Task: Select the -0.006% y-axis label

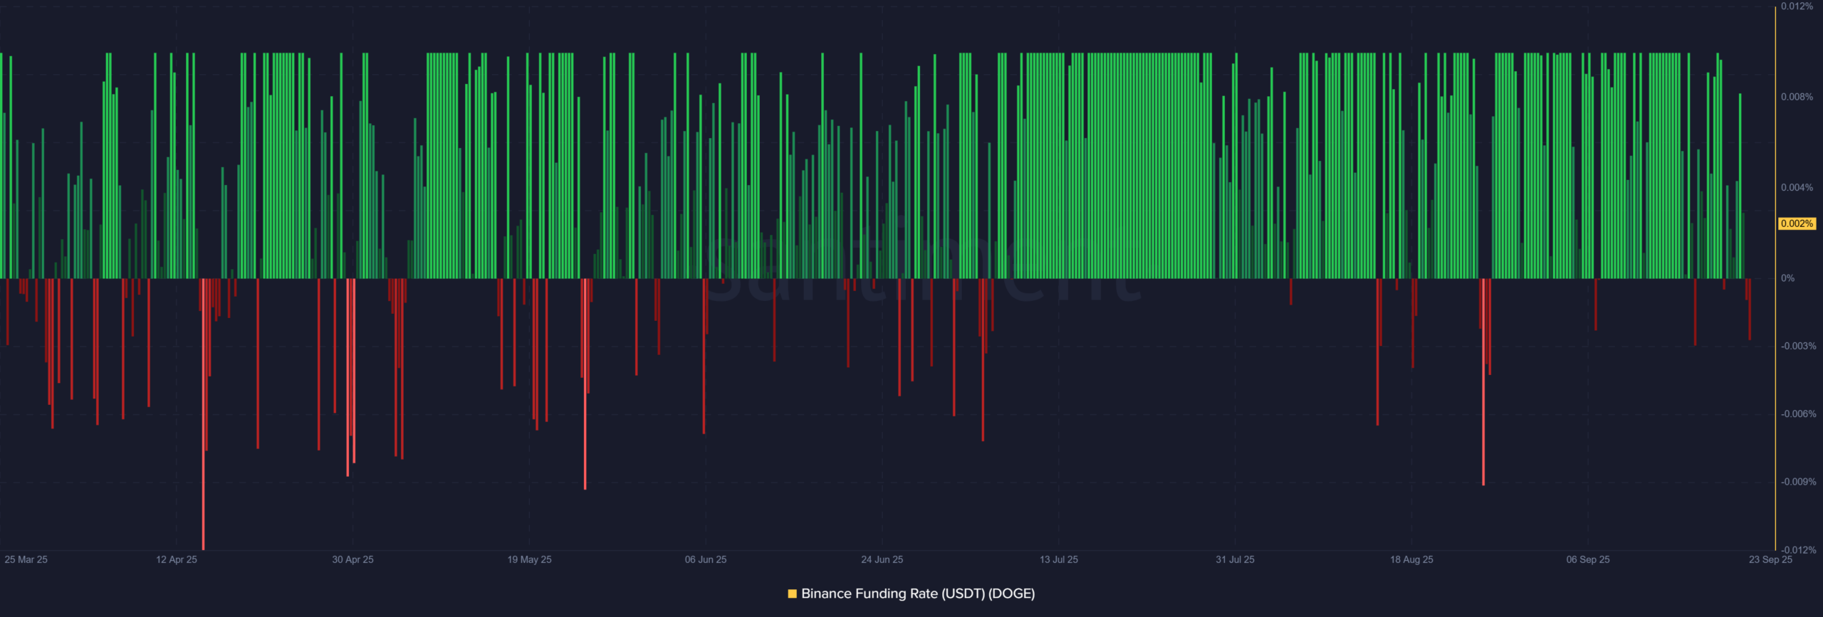Action: (1797, 414)
